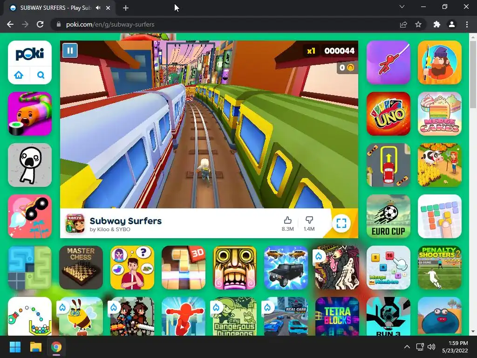Image resolution: width=477 pixels, height=358 pixels.
Task: Open the red car parking game
Action: pyautogui.click(x=388, y=165)
